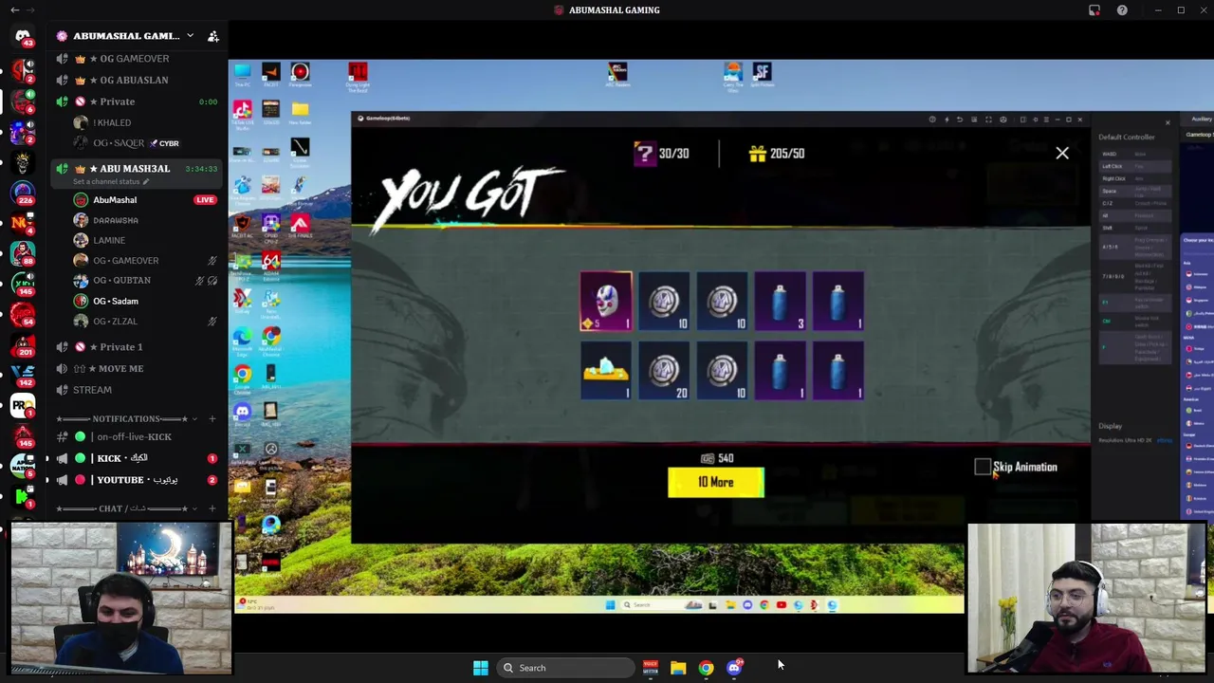This screenshot has height=683, width=1214.
Task: Open server icon with 54 badge
Action: pos(23,314)
